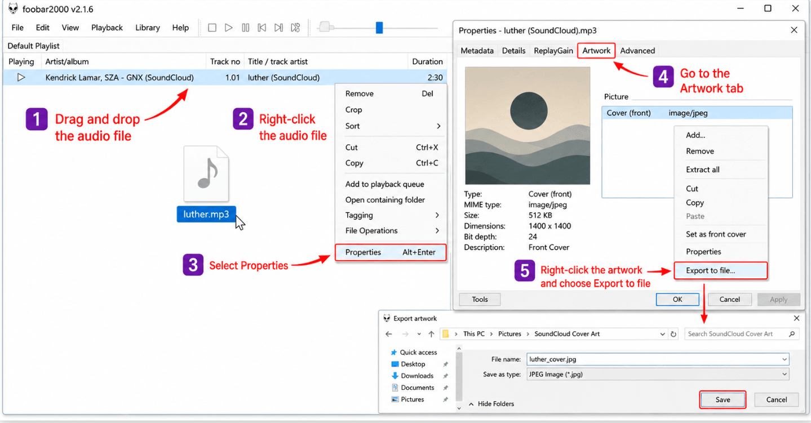The height and width of the screenshot is (423, 811).
Task: Click the foobar2000 logo in the main title bar
Action: click(13, 8)
